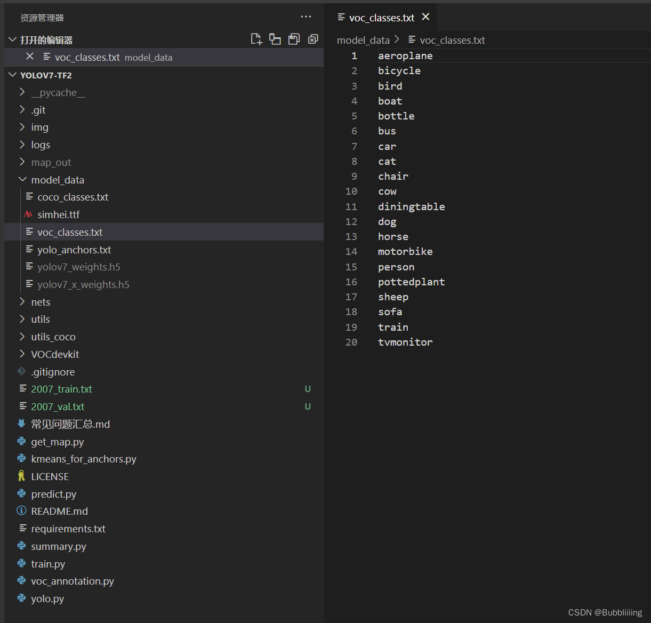
Task: Click the 资源管理器 panel title
Action: pos(42,18)
